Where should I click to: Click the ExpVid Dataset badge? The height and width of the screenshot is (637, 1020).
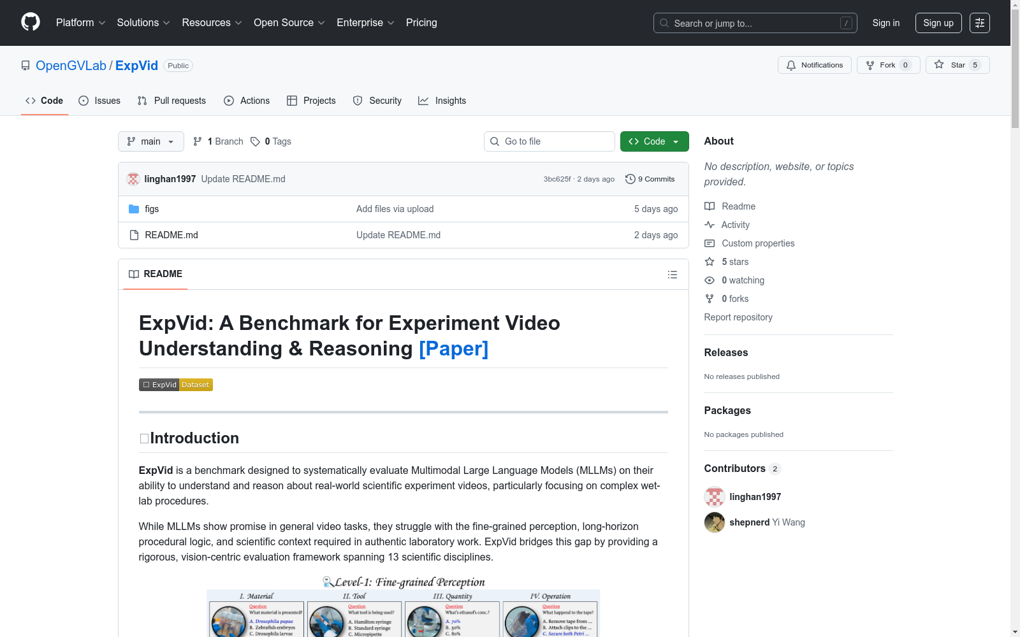click(x=176, y=385)
